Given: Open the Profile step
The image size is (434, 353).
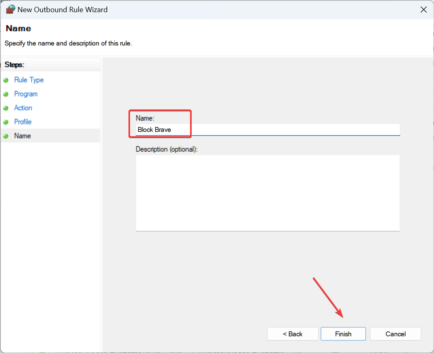Looking at the screenshot, I should 23,122.
